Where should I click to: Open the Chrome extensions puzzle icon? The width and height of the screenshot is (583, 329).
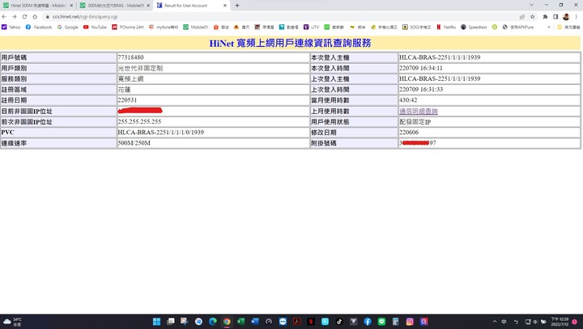(x=545, y=17)
